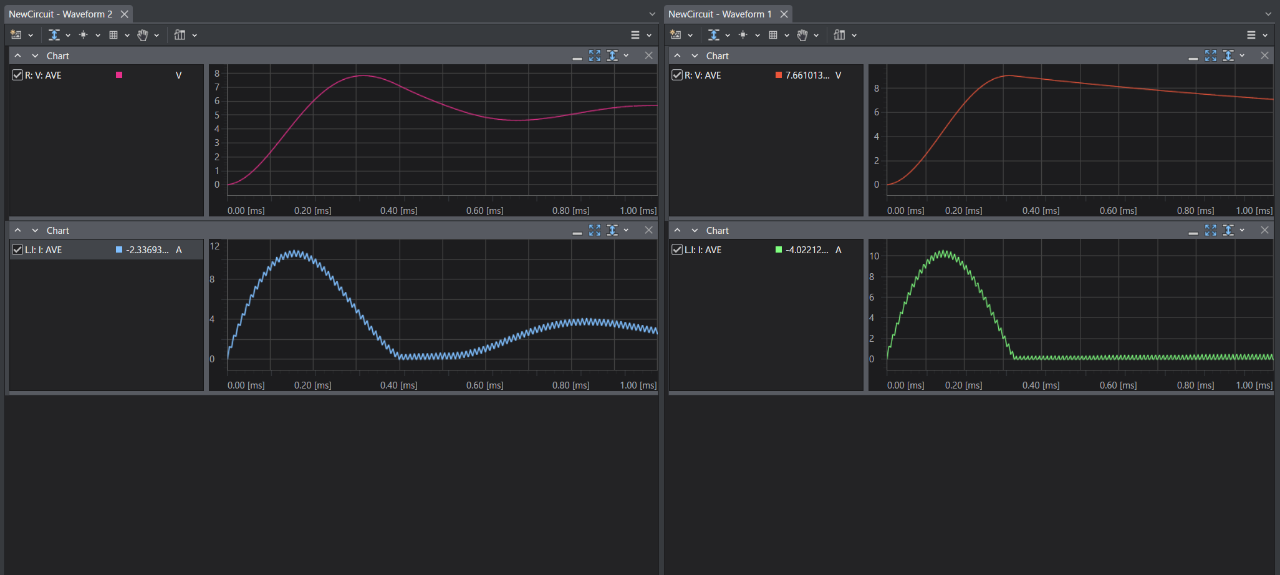The height and width of the screenshot is (575, 1280).
Task: Open dropdown next to grid icon, Waveform 2
Action: tap(127, 36)
